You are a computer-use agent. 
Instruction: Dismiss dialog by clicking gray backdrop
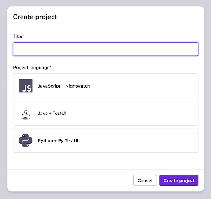click(105, 195)
